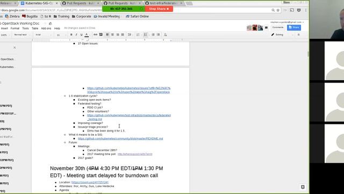
Task: Open the line spacing dropdown
Action: click(x=130, y=34)
